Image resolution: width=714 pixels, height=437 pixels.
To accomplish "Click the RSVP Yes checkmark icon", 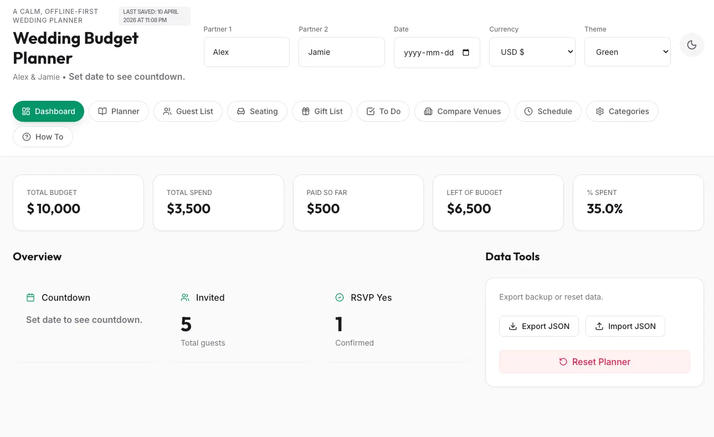I will [x=340, y=297].
